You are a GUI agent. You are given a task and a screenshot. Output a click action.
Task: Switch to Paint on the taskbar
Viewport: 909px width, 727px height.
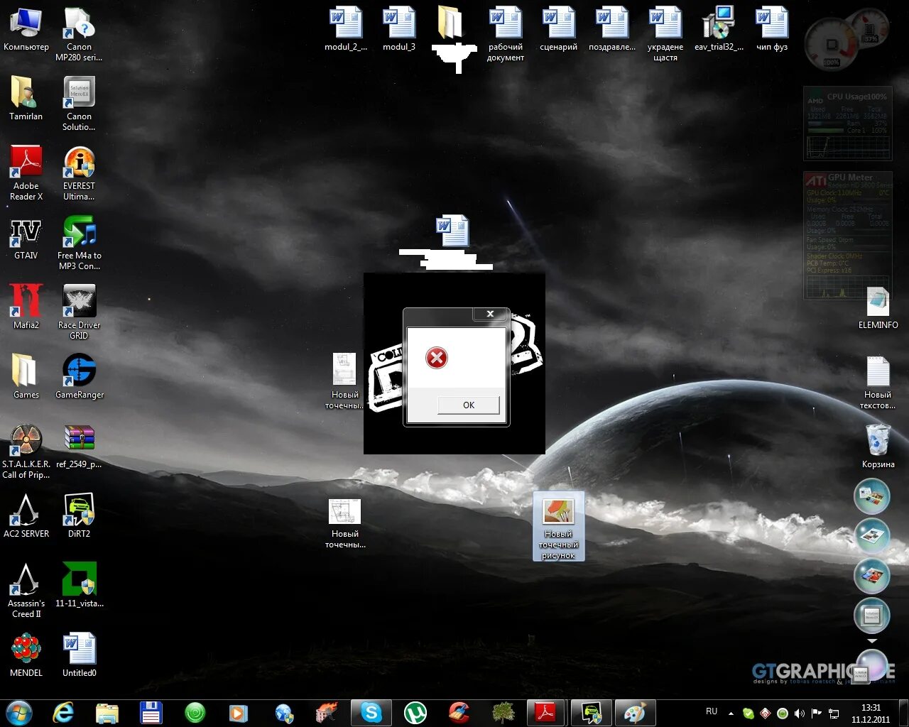coord(635,713)
